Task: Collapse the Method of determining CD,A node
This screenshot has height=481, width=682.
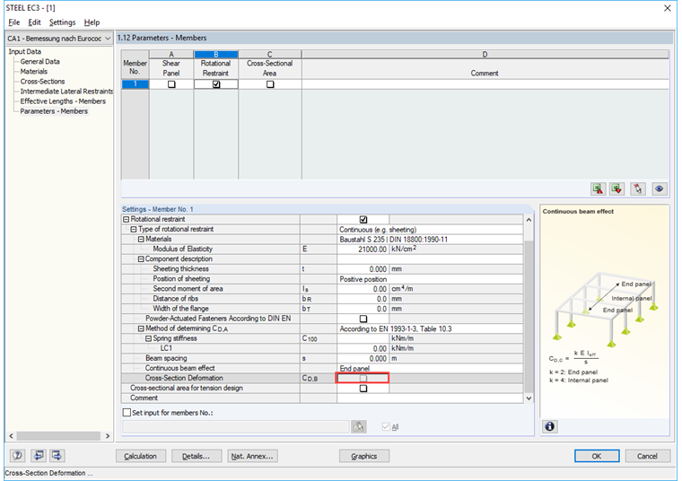Action: coord(141,328)
